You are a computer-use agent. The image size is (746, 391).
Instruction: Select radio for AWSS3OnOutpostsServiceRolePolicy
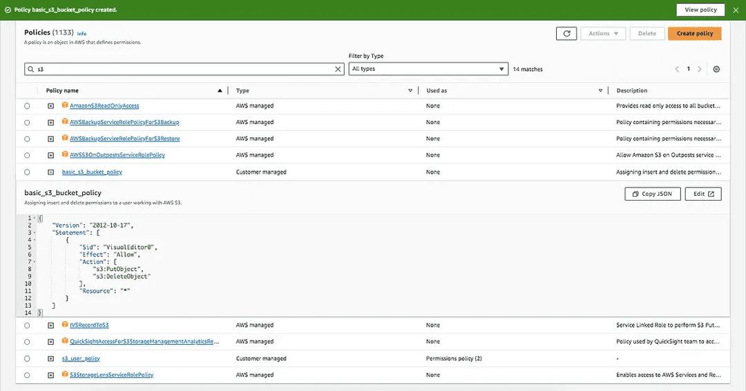(x=27, y=155)
